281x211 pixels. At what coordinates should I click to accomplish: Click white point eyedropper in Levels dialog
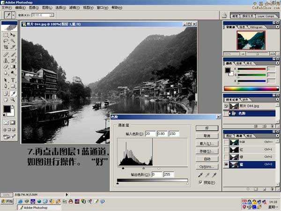point(214,174)
